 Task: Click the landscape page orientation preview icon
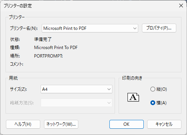point(133,97)
